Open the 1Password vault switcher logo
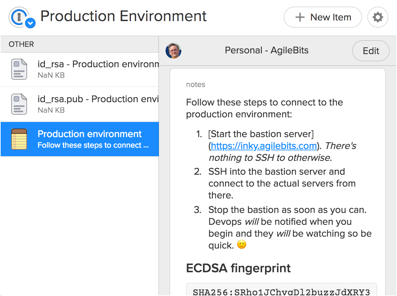 [22, 17]
